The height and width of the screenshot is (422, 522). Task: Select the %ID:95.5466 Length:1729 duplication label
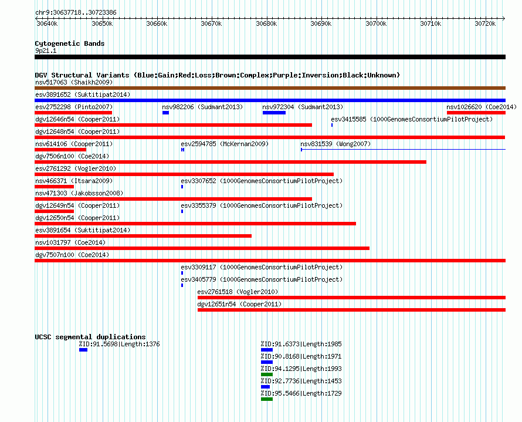tap(301, 393)
